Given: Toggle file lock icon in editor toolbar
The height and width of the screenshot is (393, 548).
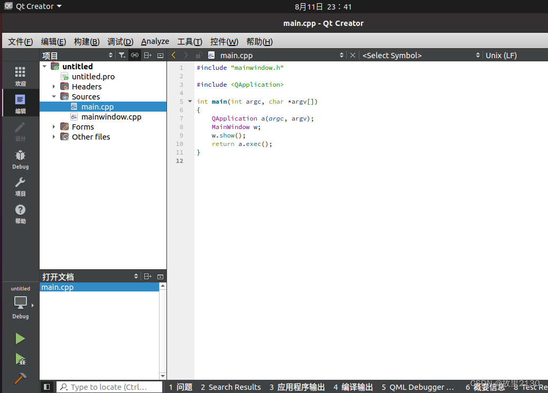Looking at the screenshot, I should [x=199, y=56].
